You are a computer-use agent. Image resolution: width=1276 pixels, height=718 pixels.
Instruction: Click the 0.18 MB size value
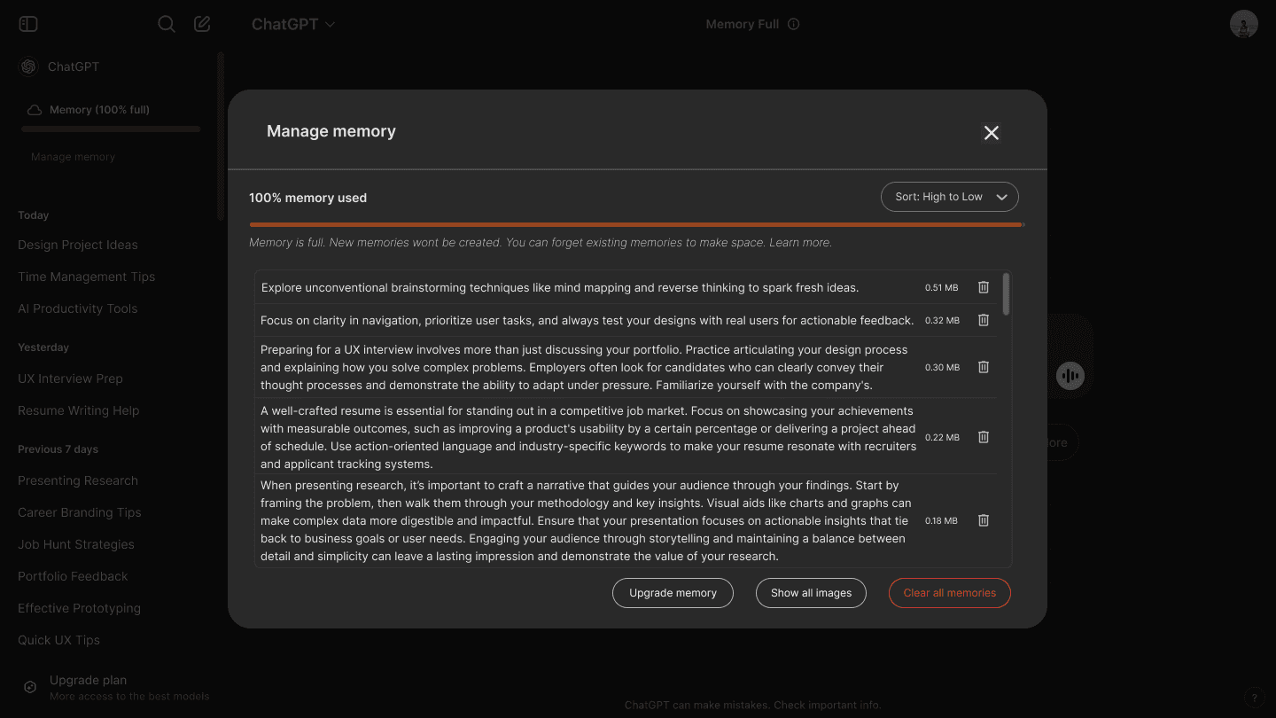tap(941, 521)
